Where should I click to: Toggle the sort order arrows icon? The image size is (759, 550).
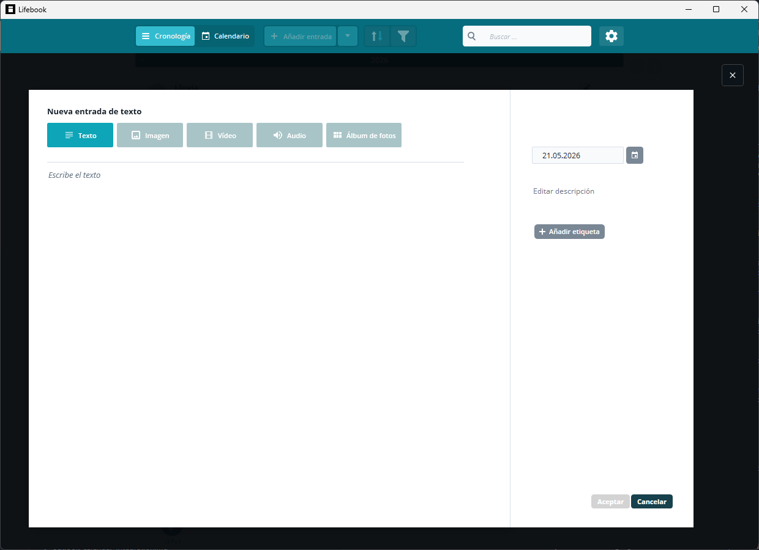click(377, 36)
